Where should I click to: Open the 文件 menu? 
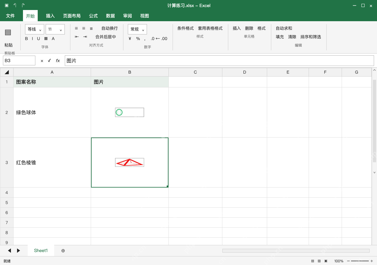tap(10, 16)
